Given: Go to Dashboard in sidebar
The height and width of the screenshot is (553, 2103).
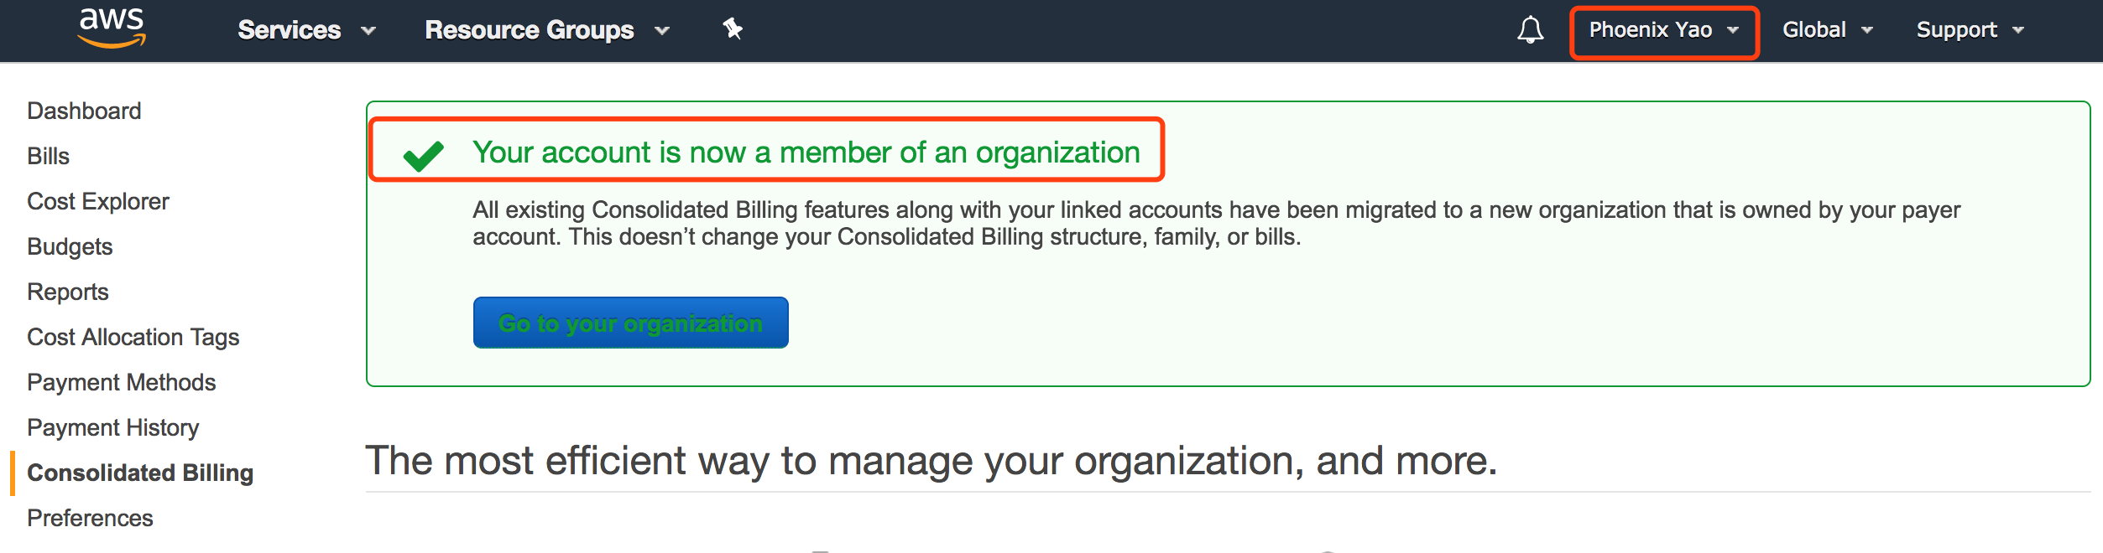Looking at the screenshot, I should point(84,111).
